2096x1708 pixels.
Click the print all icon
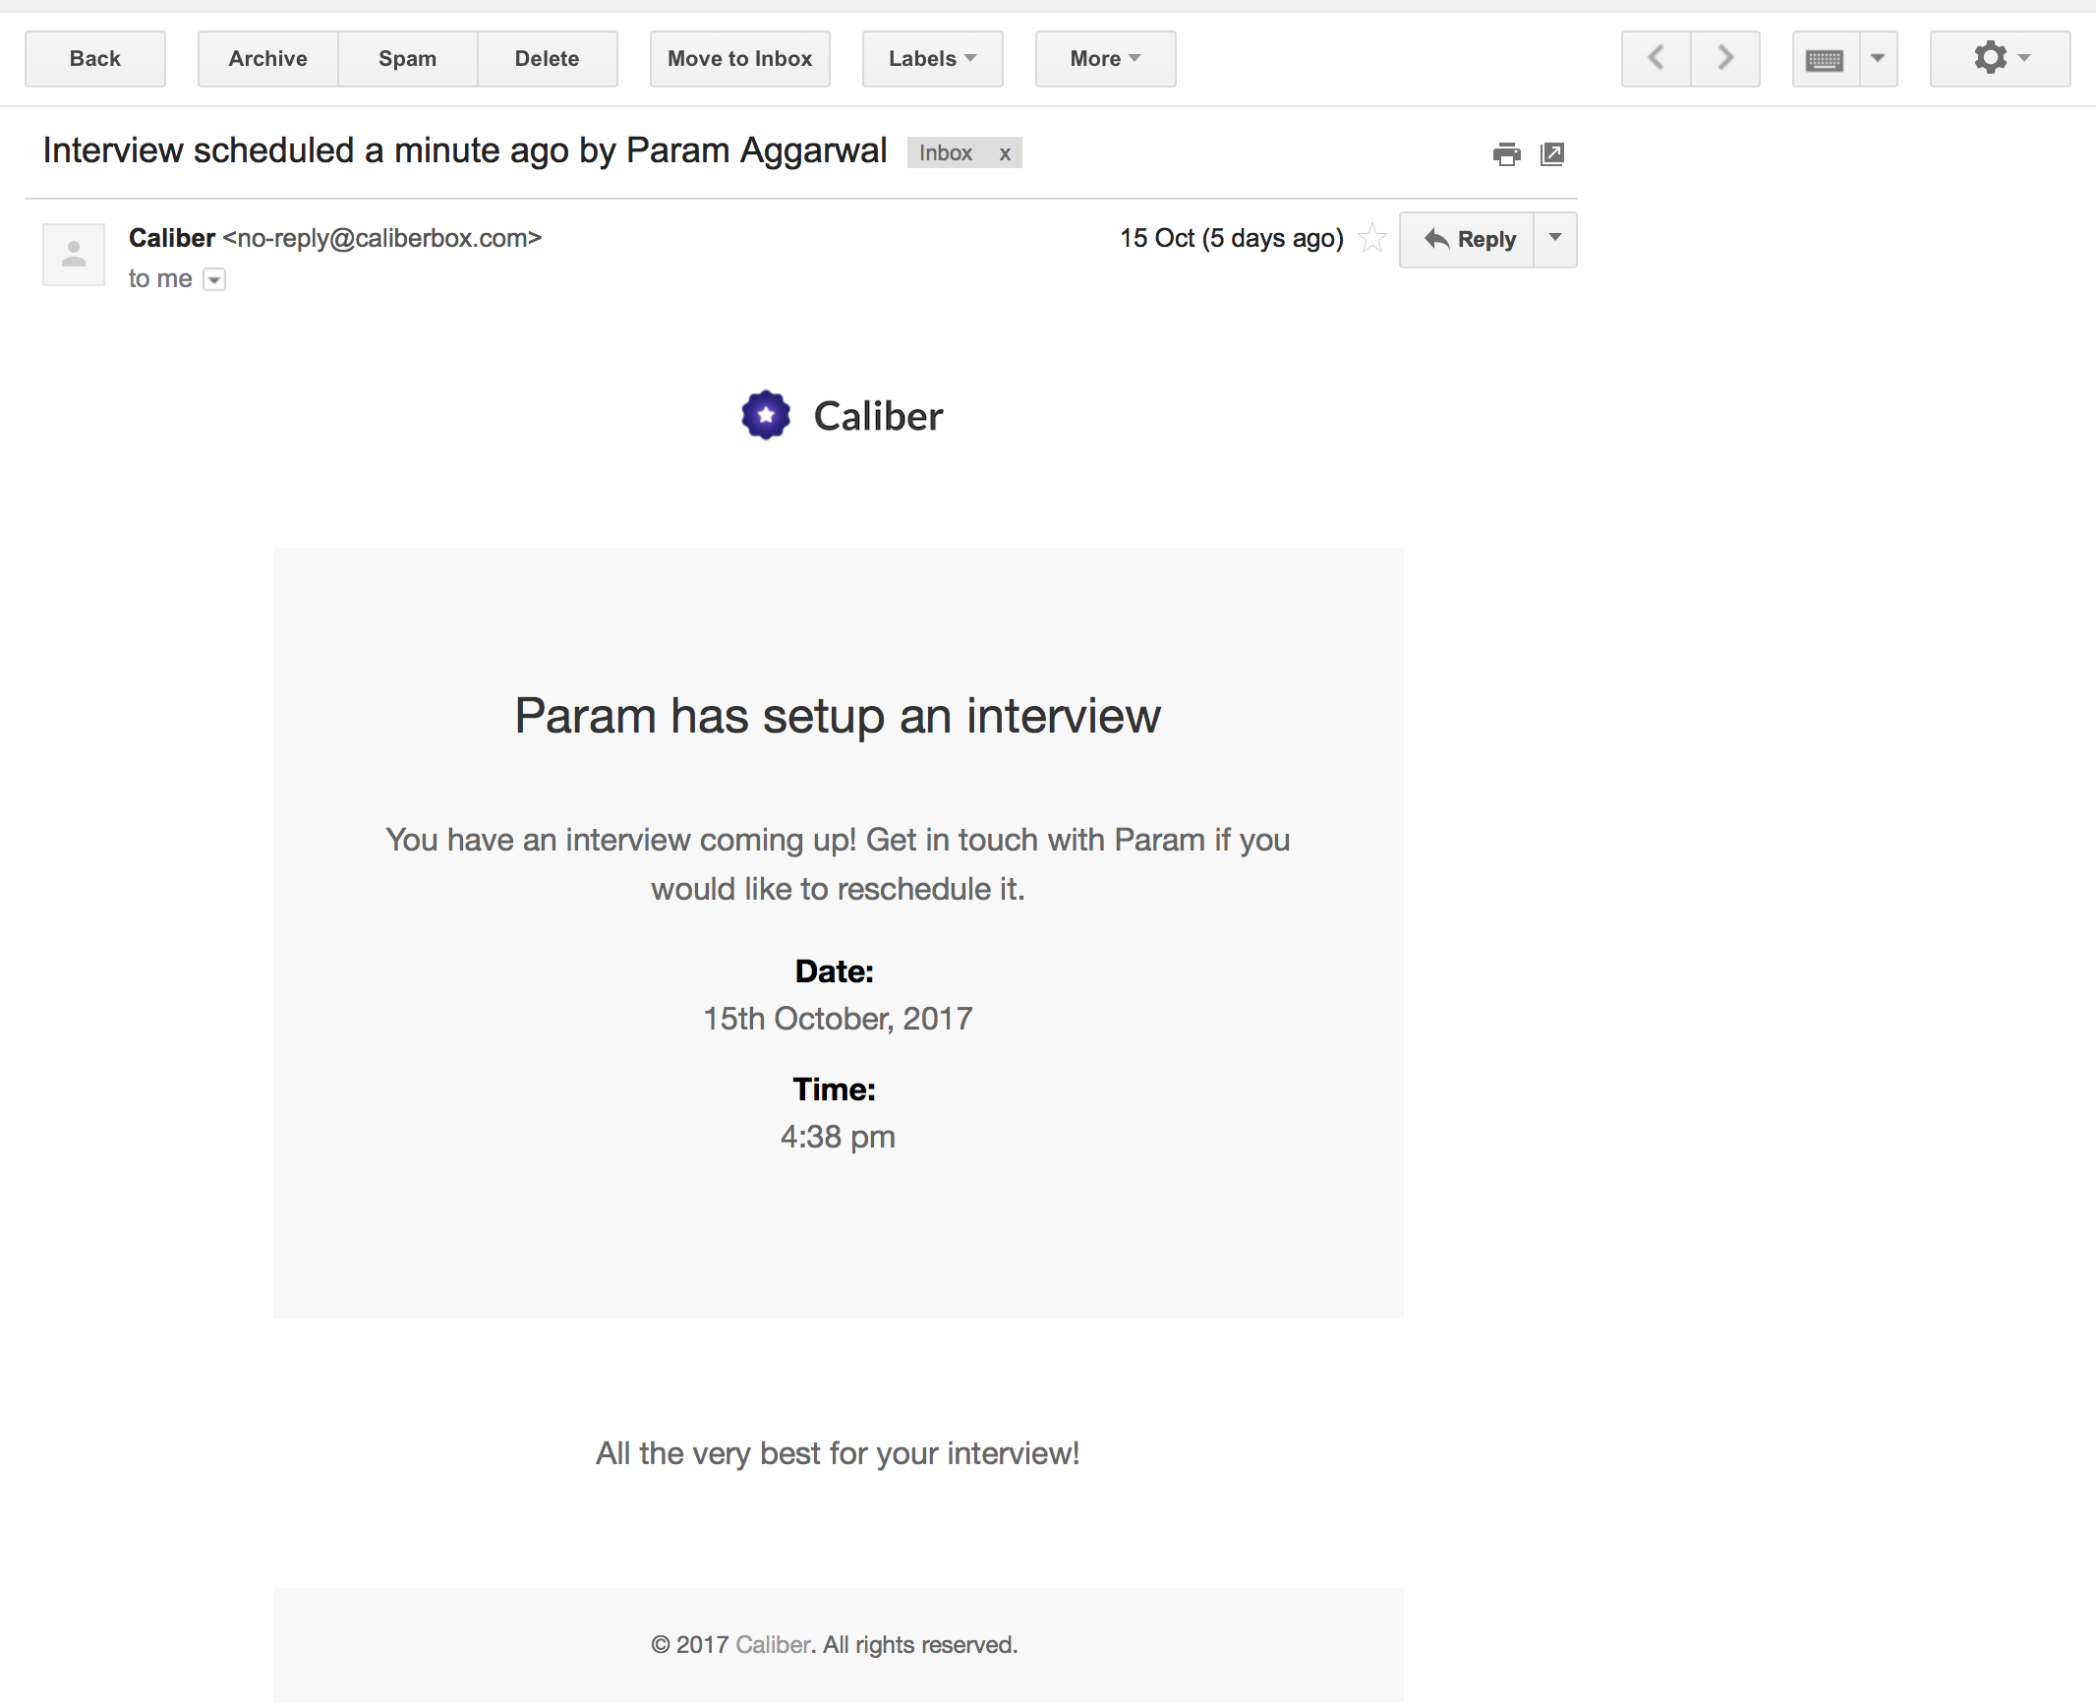pos(1506,154)
